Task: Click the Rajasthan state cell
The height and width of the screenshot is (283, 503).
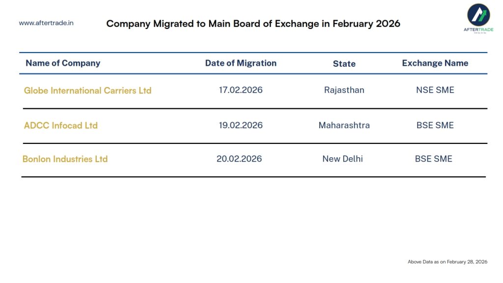Action: pos(344,90)
